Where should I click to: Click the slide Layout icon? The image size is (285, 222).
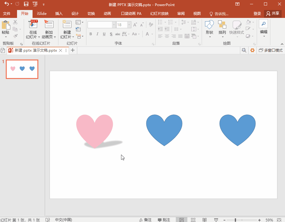[x=78, y=22]
